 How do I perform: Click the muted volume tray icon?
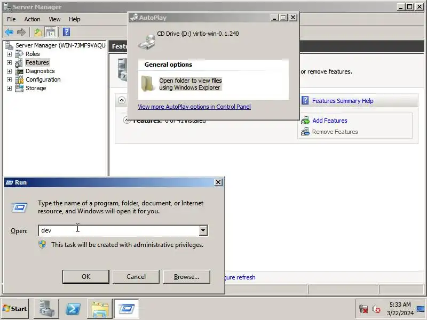point(376,309)
